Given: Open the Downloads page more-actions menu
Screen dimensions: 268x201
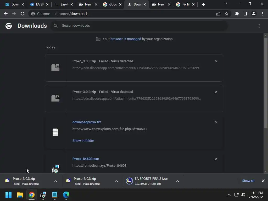Looking at the screenshot, I should click(259, 26).
